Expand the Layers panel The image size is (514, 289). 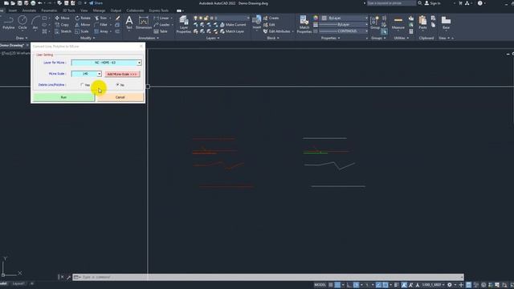213,38
